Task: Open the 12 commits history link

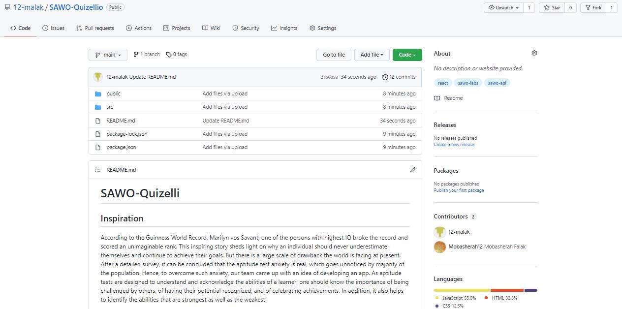Action: click(x=399, y=77)
